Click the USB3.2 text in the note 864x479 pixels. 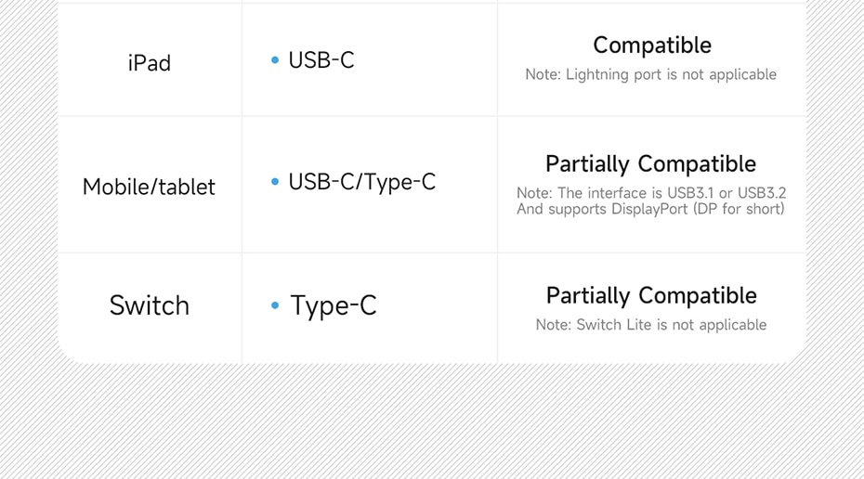(762, 193)
